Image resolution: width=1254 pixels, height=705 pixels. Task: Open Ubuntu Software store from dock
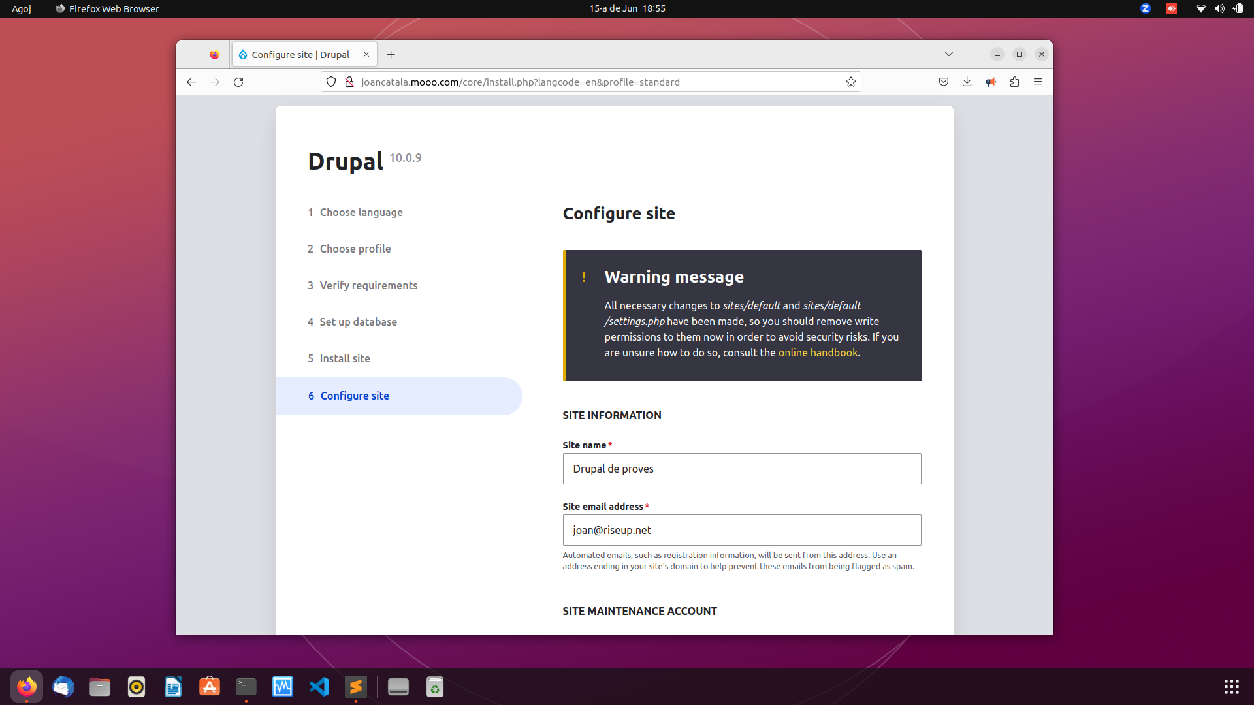210,687
